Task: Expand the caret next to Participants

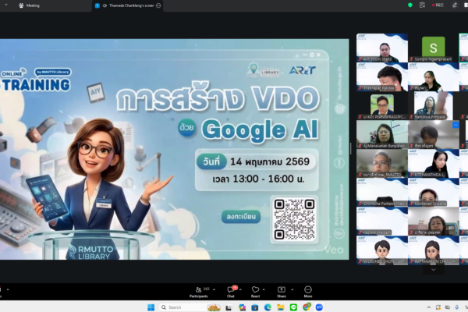Action: tap(214, 289)
